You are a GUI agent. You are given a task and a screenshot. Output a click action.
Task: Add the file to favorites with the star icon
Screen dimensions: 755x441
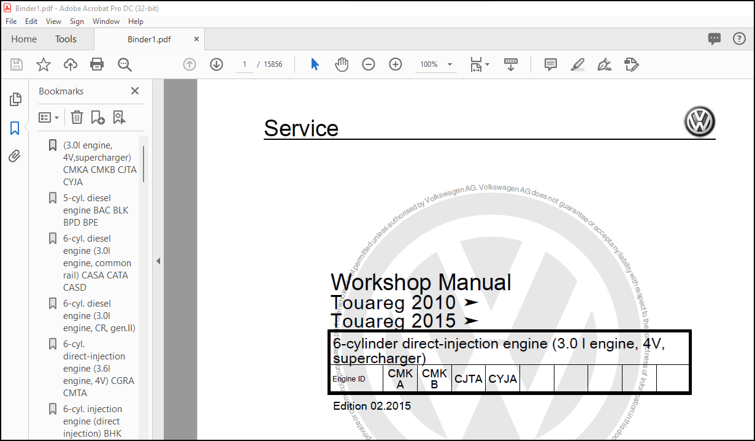44,64
